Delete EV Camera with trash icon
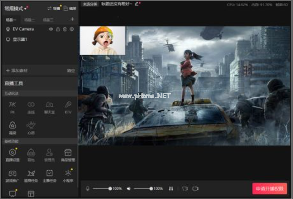The image size is (293, 199). tap(65, 29)
